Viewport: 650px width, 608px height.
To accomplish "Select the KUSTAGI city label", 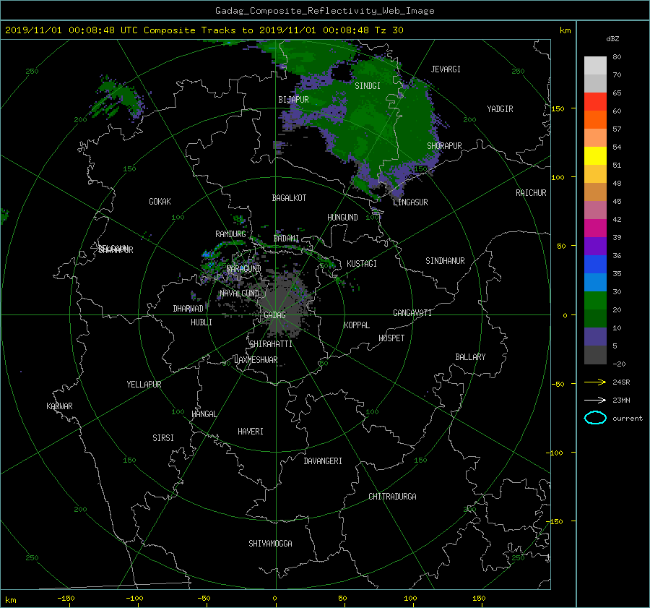I will 362,264.
